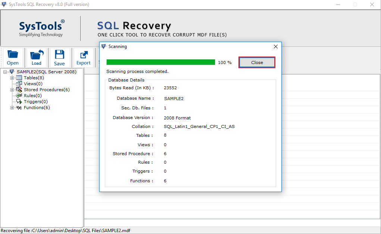Click the 'Functions :' label in dialog
The height and width of the screenshot is (234, 381).
(141, 181)
